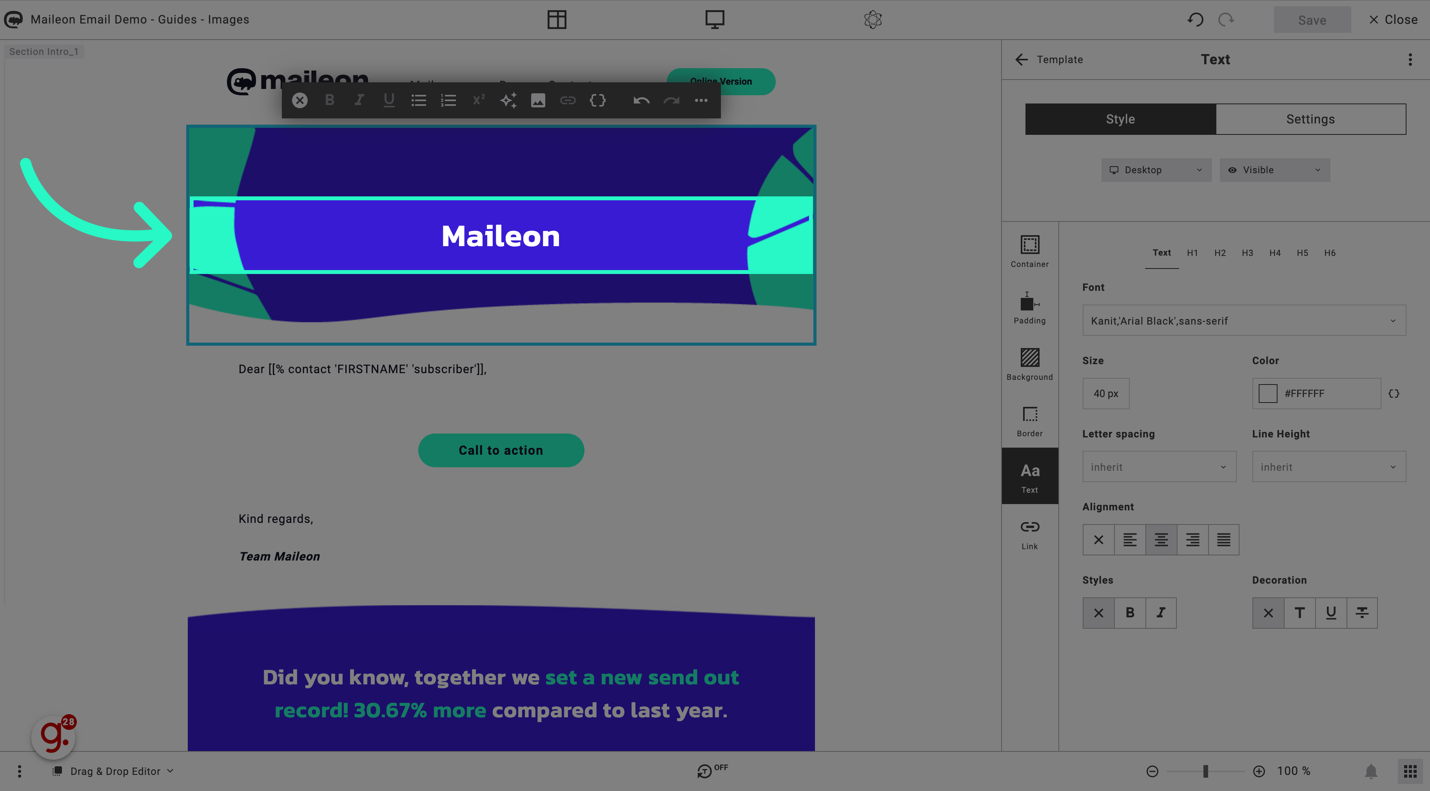Click the Save button in top bar
This screenshot has width=1430, height=791.
[1312, 18]
